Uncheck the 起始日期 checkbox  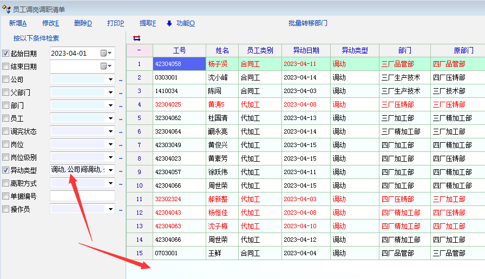pos(6,54)
